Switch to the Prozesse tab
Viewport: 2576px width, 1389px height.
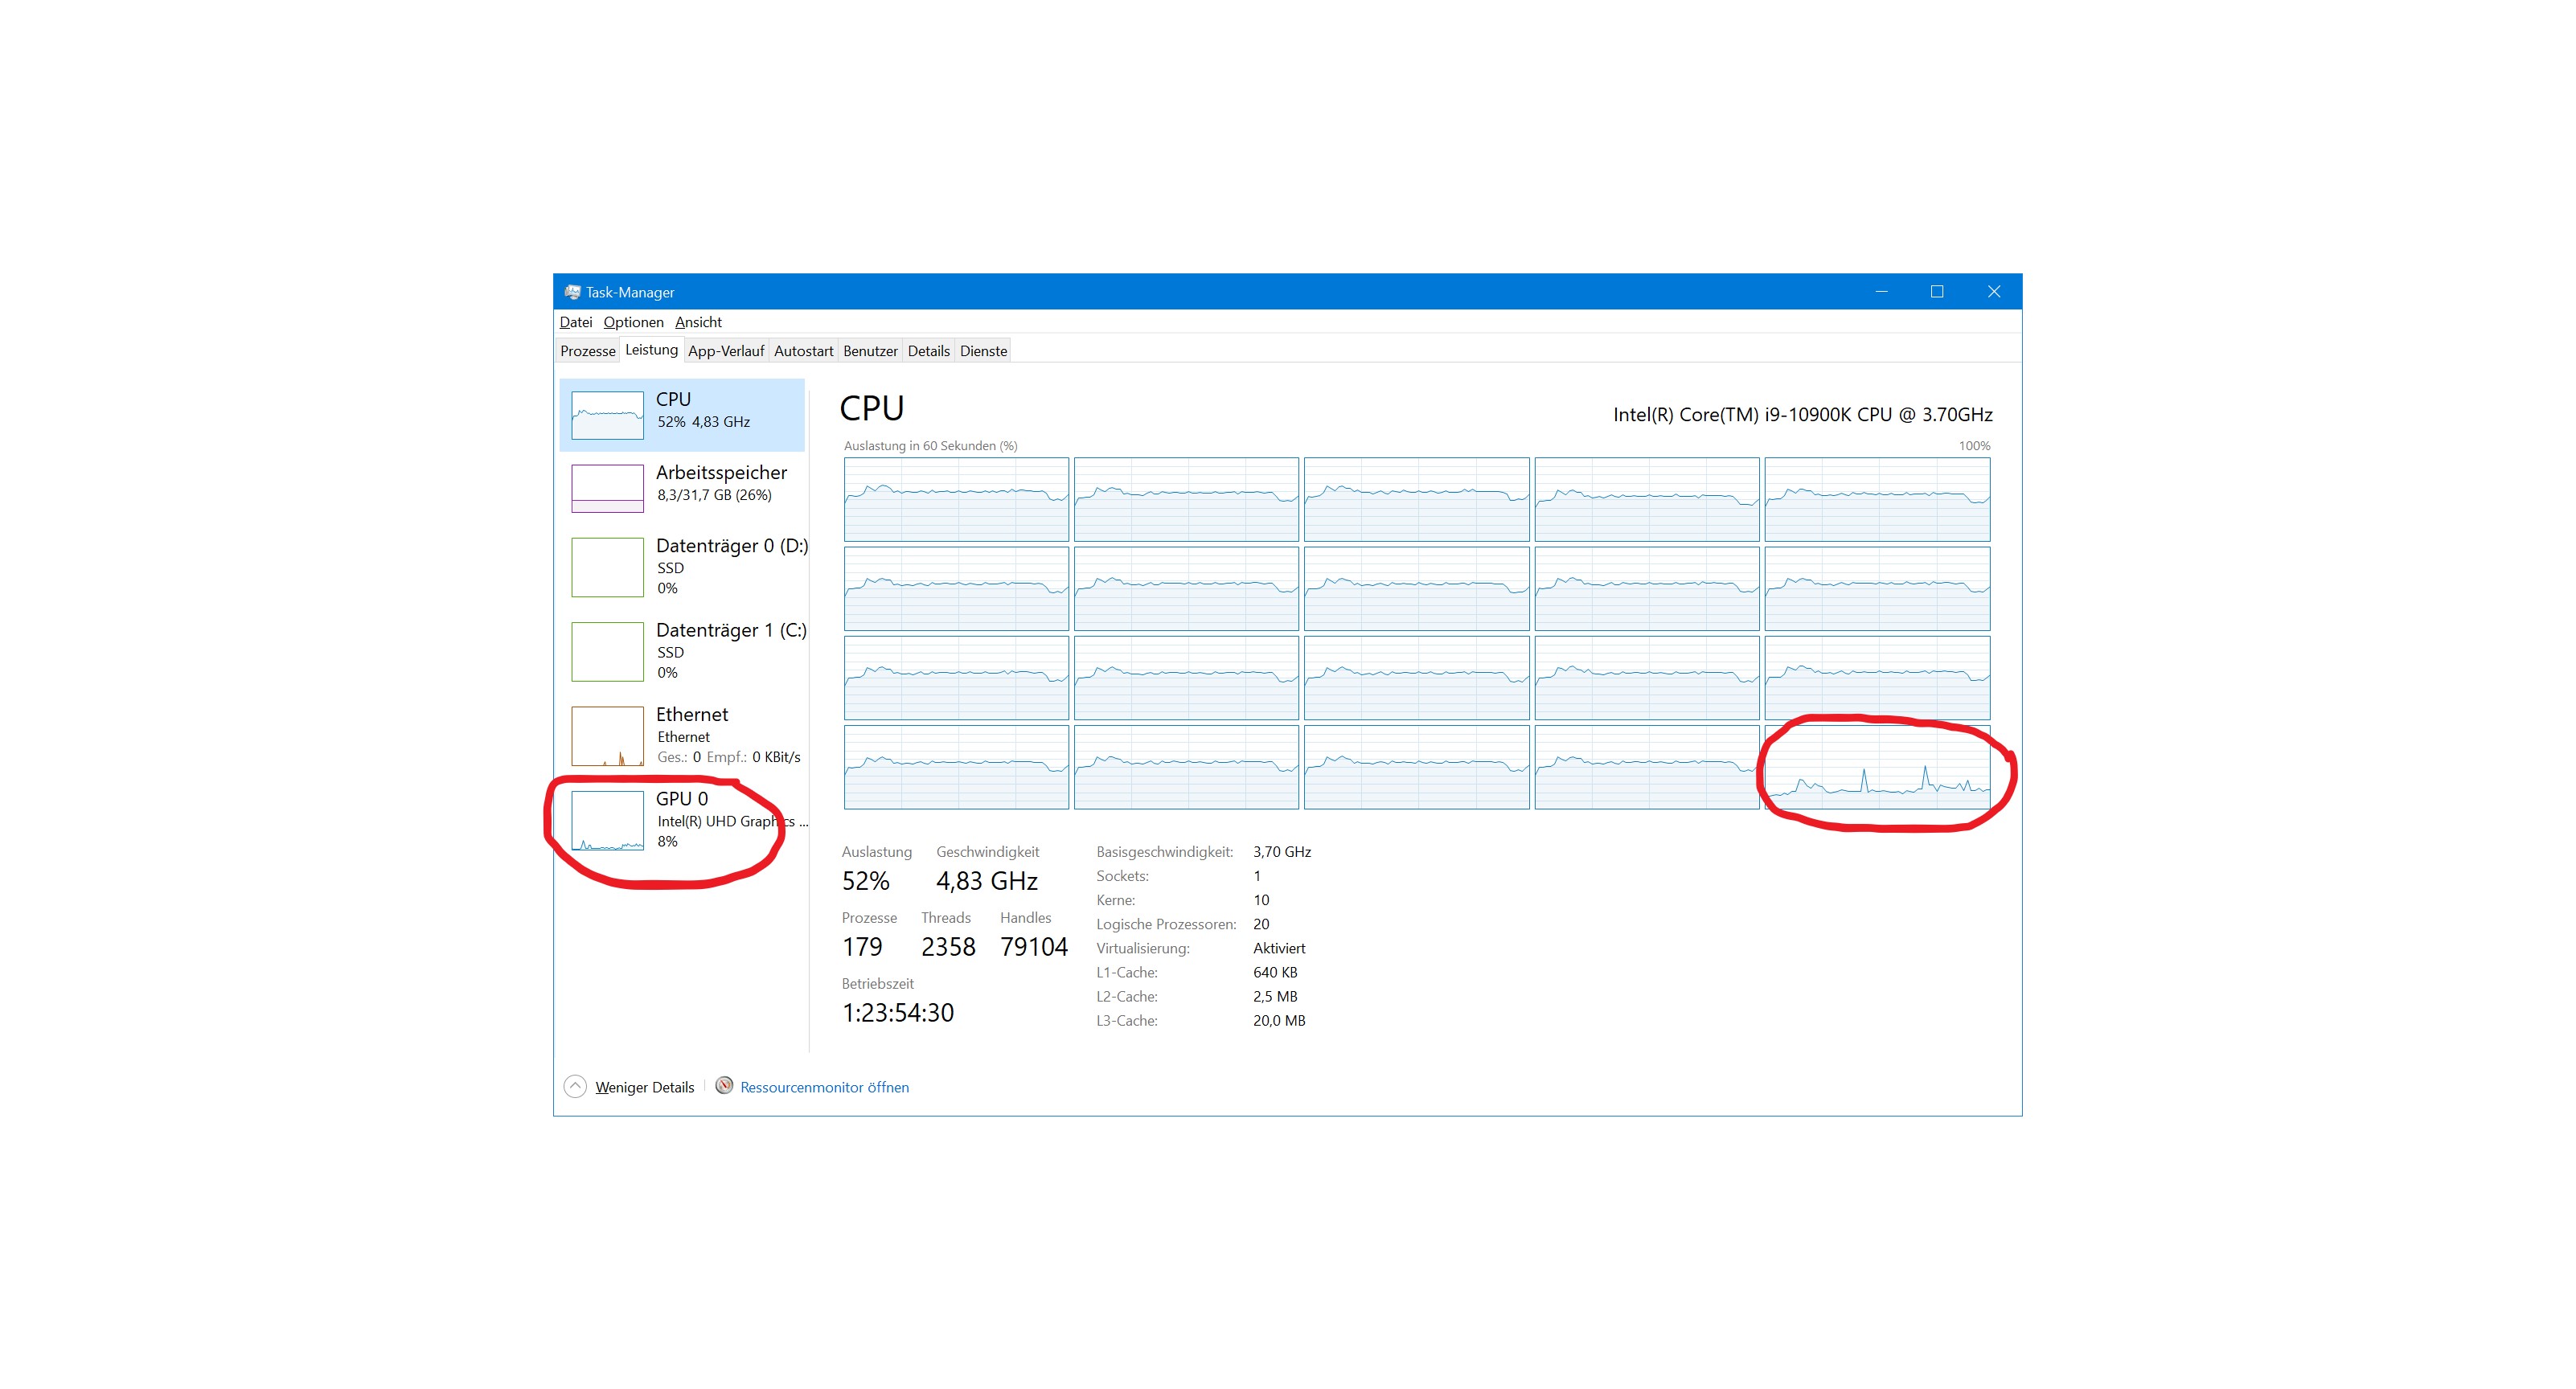[587, 351]
